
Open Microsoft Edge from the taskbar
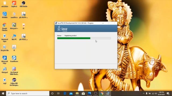(65, 93)
